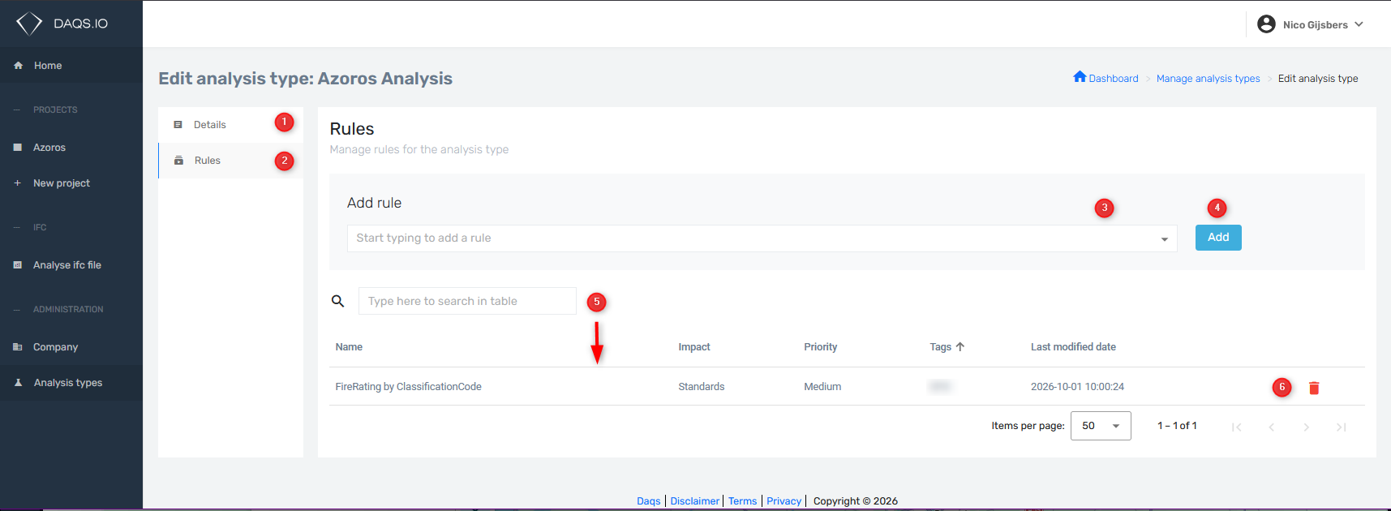Open the Disclaimer footer link

695,501
